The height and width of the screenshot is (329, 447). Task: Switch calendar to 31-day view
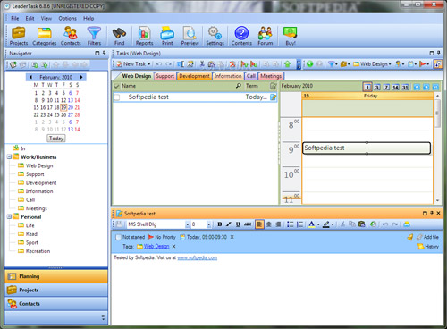pyautogui.click(x=405, y=87)
